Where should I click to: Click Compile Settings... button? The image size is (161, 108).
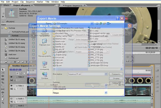pyautogui.click(x=119, y=35)
